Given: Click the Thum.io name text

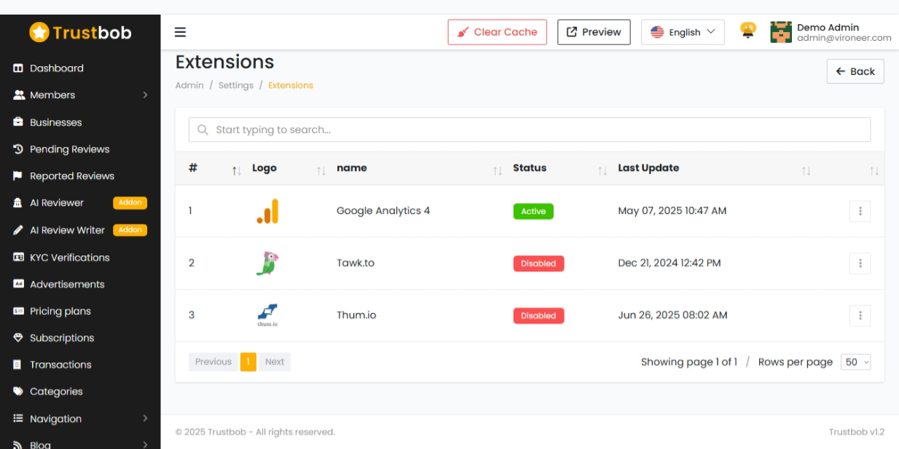Looking at the screenshot, I should (356, 315).
